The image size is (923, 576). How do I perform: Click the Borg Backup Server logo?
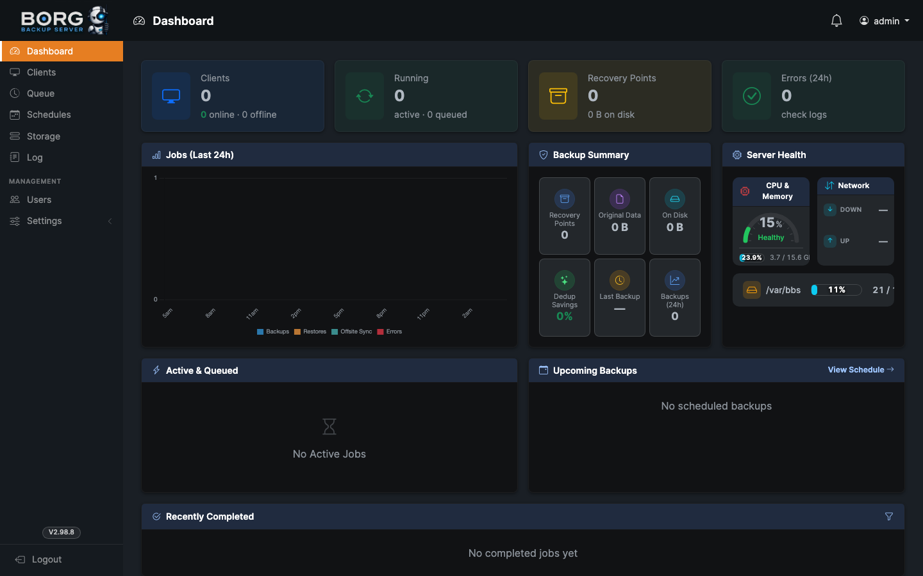coord(65,20)
